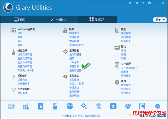Open the 菜单 dropdown menu
Screen dimensions: 168x119
160,20
